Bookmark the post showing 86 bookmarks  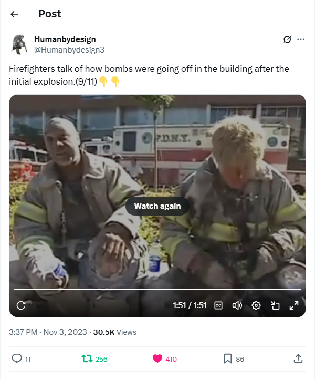[234, 359]
